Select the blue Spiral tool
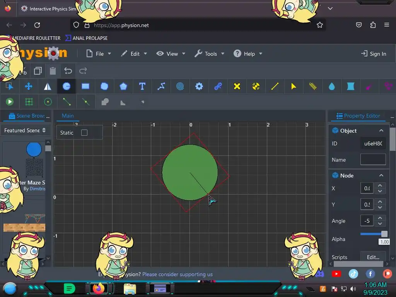 point(180,86)
